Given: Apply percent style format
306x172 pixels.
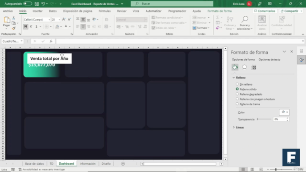Looking at the screenshot, I should point(127,27).
